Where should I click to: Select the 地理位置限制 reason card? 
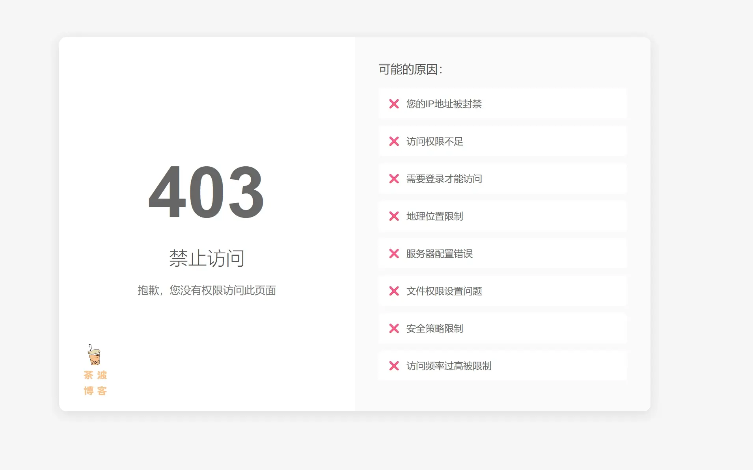click(x=503, y=216)
